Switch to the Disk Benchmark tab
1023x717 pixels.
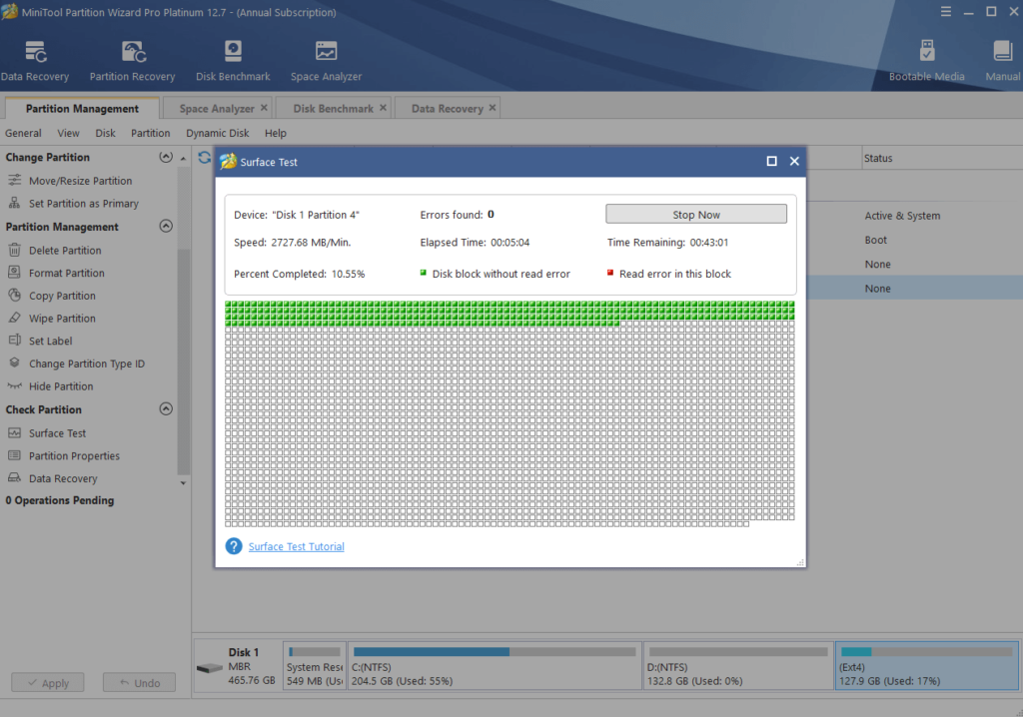[333, 108]
